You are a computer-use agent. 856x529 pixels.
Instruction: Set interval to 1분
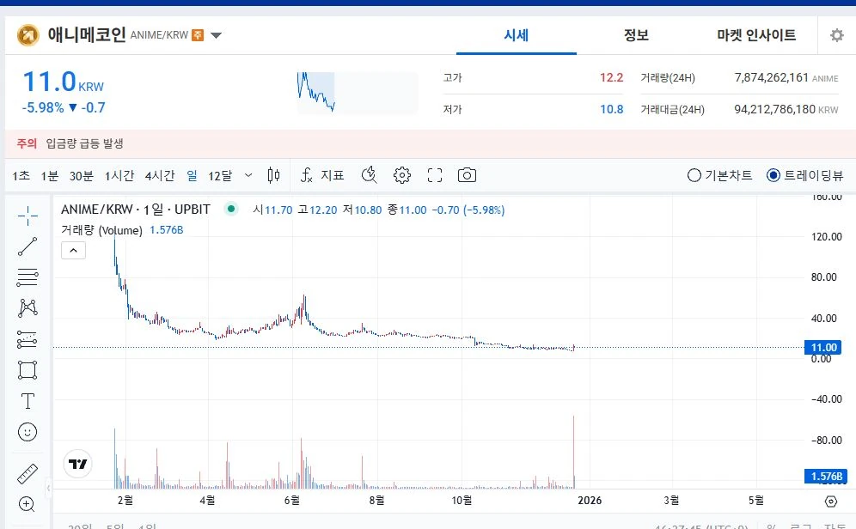tap(50, 175)
